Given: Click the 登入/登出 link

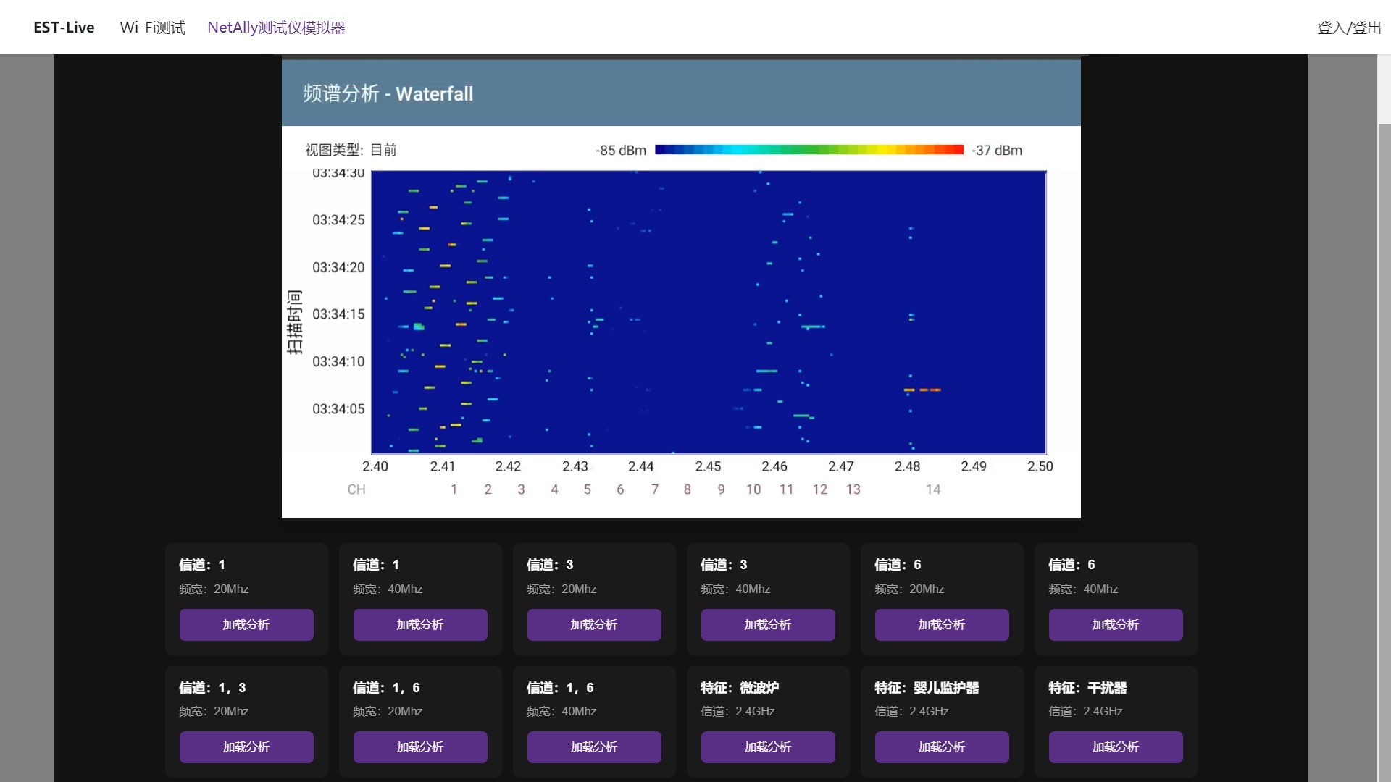Looking at the screenshot, I should pyautogui.click(x=1348, y=28).
